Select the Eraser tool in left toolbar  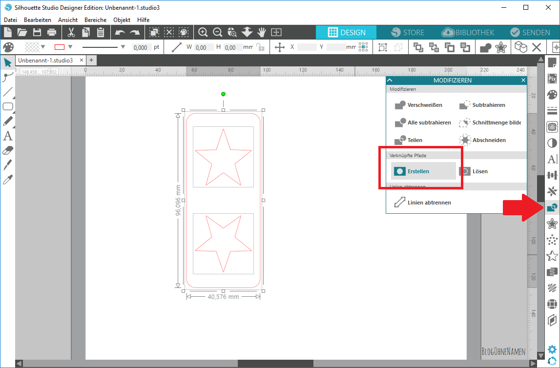[x=8, y=151]
